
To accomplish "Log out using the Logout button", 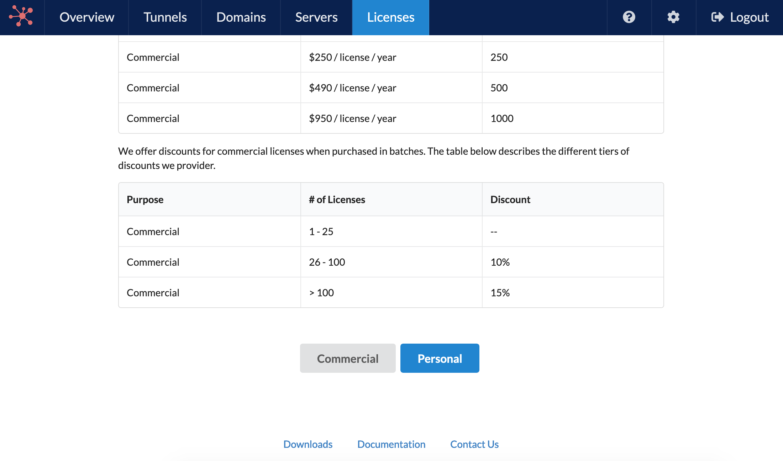I will coord(740,17).
